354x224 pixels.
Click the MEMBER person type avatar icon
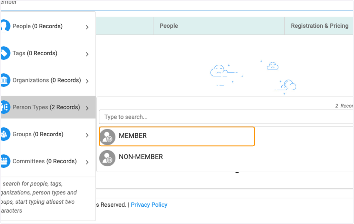click(107, 137)
